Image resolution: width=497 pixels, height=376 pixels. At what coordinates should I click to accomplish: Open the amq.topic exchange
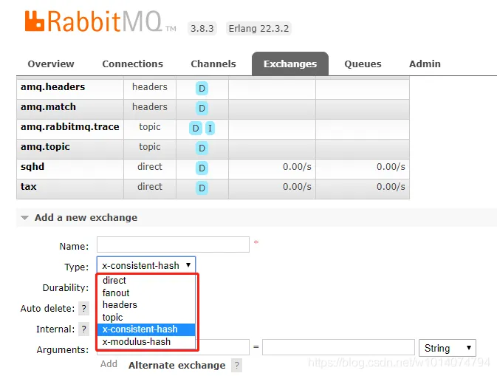click(x=45, y=147)
